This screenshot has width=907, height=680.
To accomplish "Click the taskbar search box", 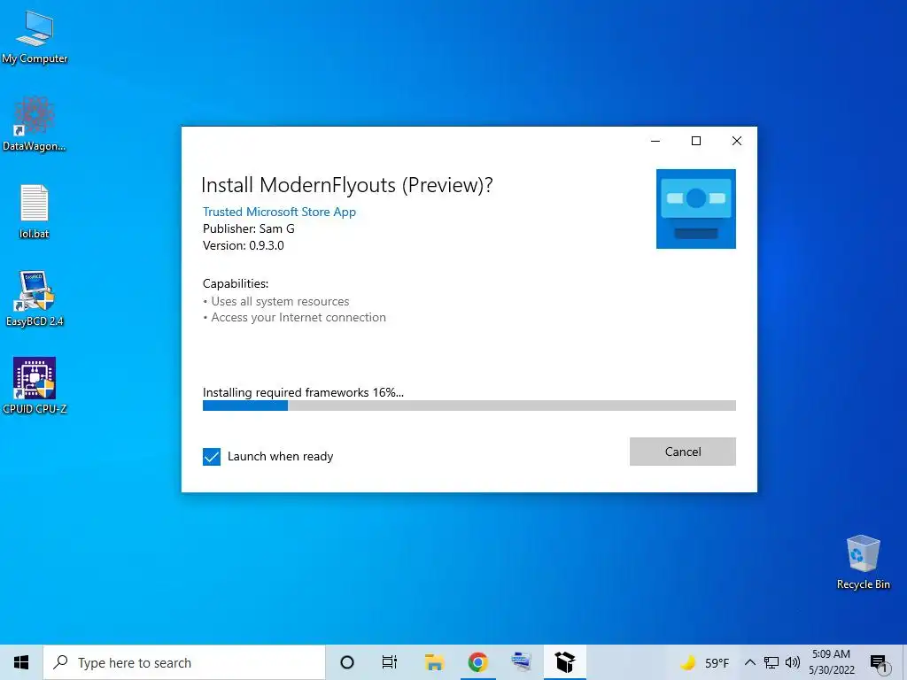I will click(184, 662).
